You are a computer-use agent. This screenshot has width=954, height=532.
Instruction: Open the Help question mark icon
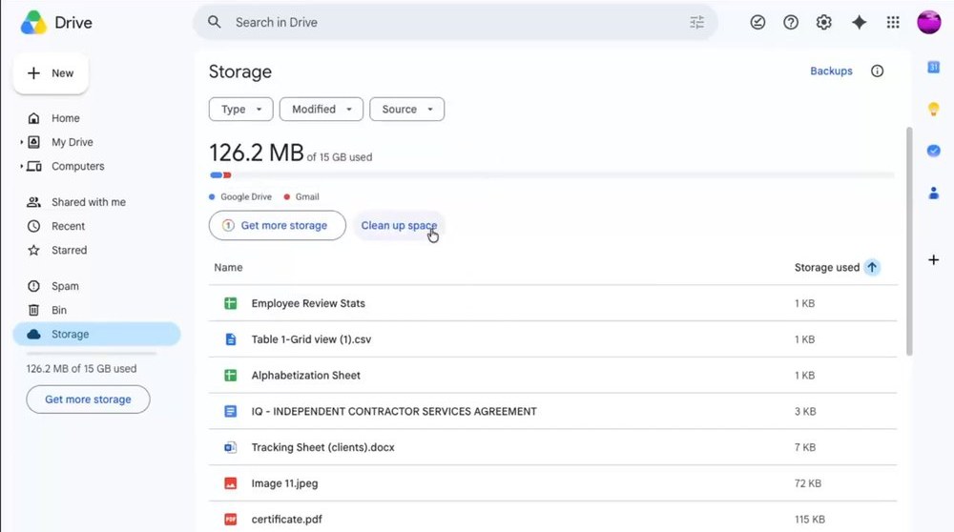(x=790, y=23)
